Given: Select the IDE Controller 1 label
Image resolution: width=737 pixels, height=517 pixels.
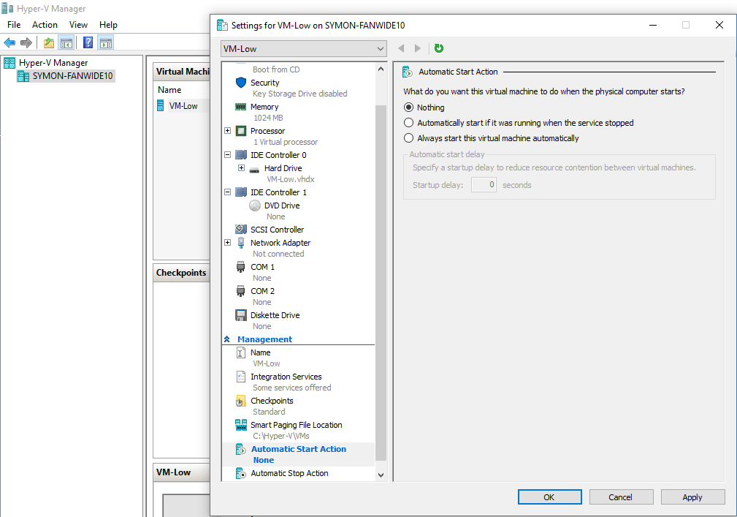Looking at the screenshot, I should tap(278, 192).
